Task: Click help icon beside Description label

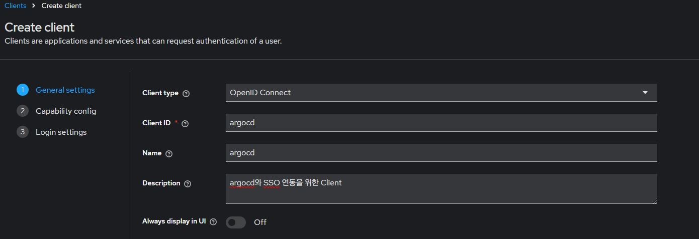Action: [188, 184]
